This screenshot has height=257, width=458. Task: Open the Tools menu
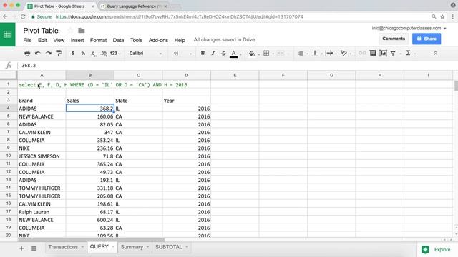pos(136,40)
